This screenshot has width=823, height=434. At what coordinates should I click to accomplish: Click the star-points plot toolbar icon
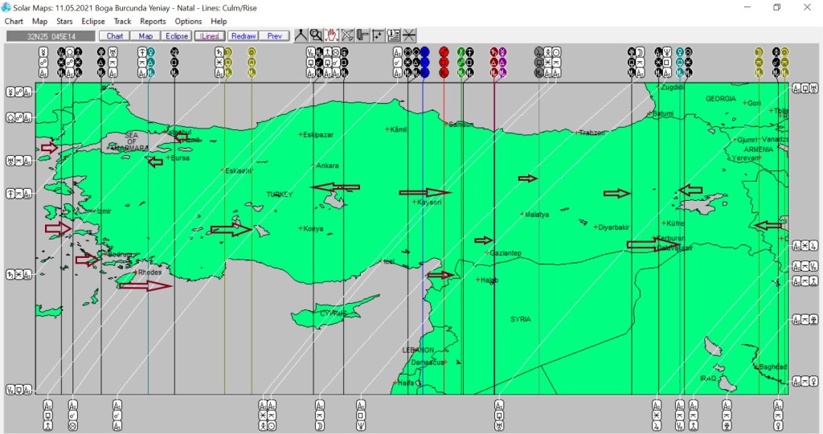coord(378,35)
